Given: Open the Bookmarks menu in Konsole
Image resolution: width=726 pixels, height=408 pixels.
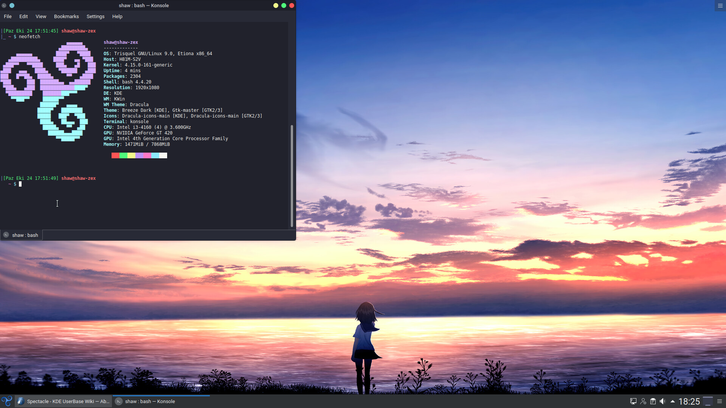Looking at the screenshot, I should (x=66, y=17).
